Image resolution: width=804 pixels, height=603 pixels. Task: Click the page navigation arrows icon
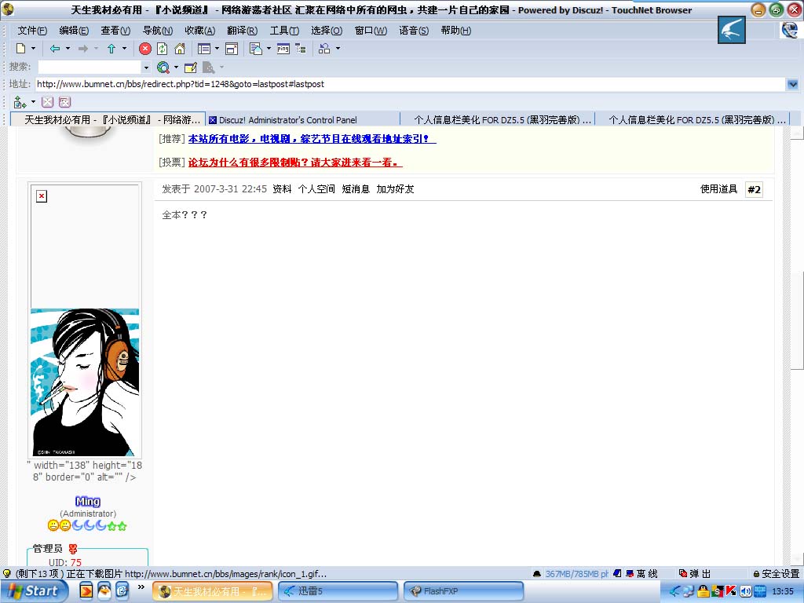click(x=20, y=102)
